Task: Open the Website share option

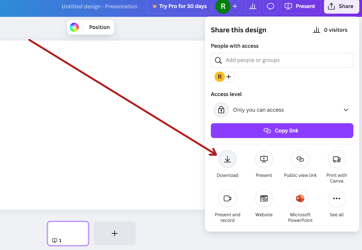Action: 264,198
